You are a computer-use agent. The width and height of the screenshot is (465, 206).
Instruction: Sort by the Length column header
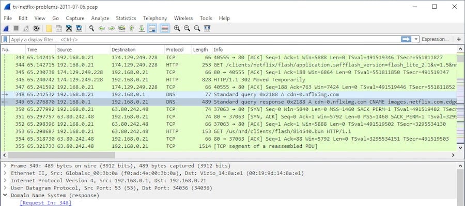[202, 49]
